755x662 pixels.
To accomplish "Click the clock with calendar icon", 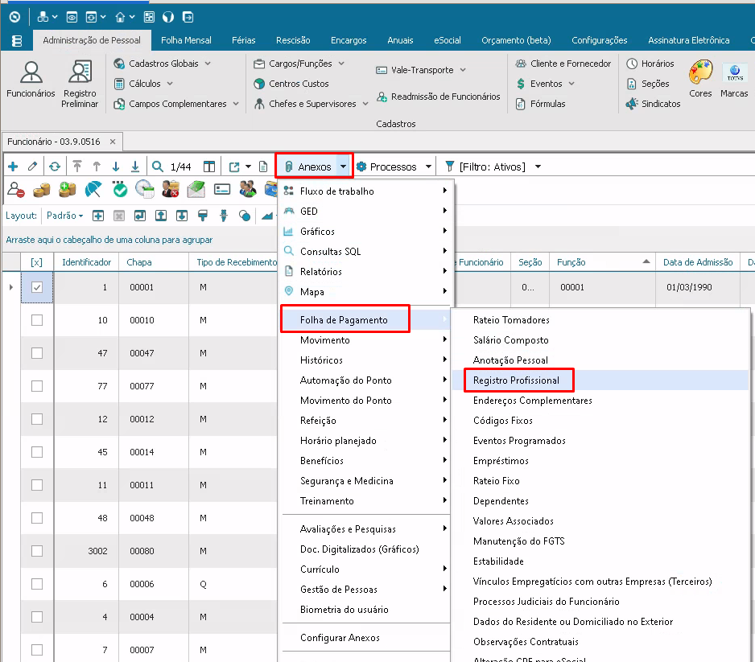I will click(144, 190).
